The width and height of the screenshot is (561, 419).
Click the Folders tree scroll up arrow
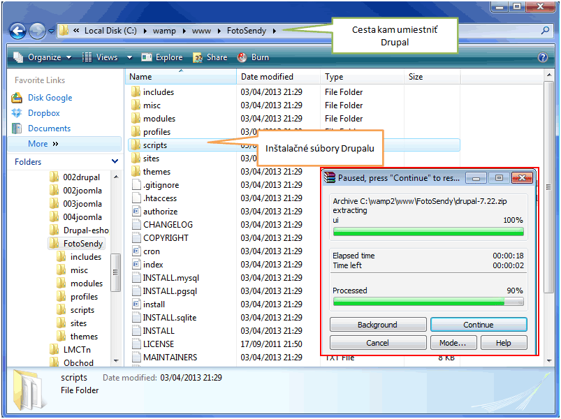[115, 177]
